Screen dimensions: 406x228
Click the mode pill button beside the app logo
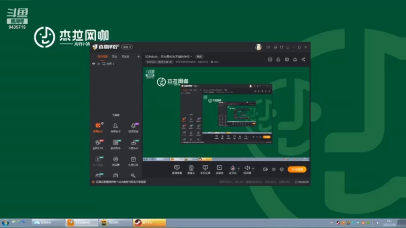127,47
